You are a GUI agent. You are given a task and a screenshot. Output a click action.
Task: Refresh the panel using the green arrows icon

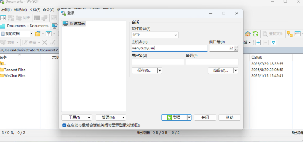tap(256, 34)
